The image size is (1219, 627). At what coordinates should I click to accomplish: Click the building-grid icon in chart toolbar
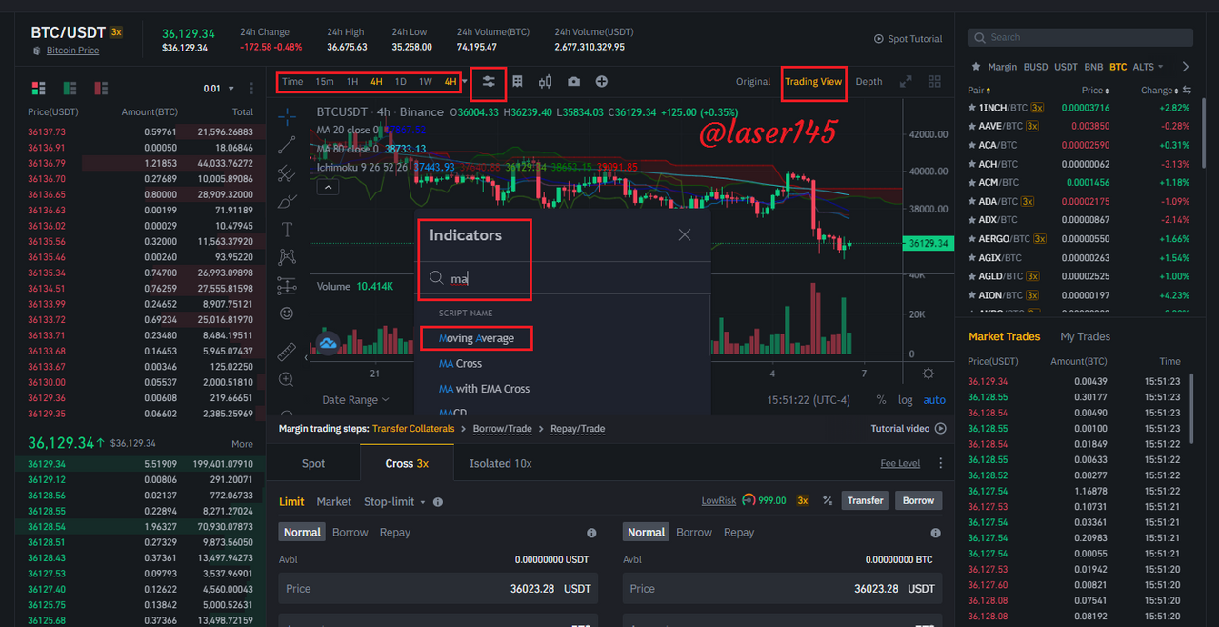(517, 82)
